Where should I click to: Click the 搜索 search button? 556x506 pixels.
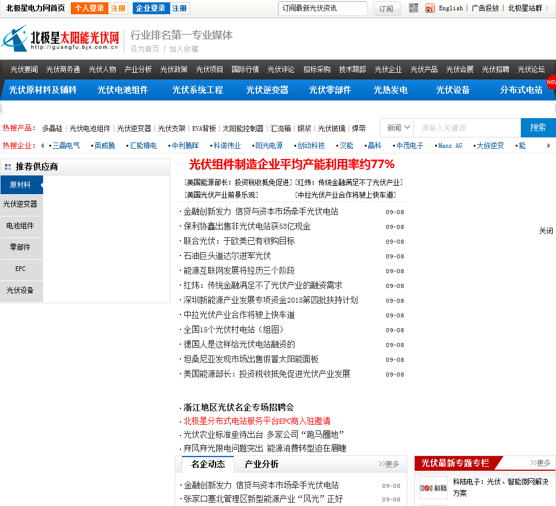click(x=538, y=128)
